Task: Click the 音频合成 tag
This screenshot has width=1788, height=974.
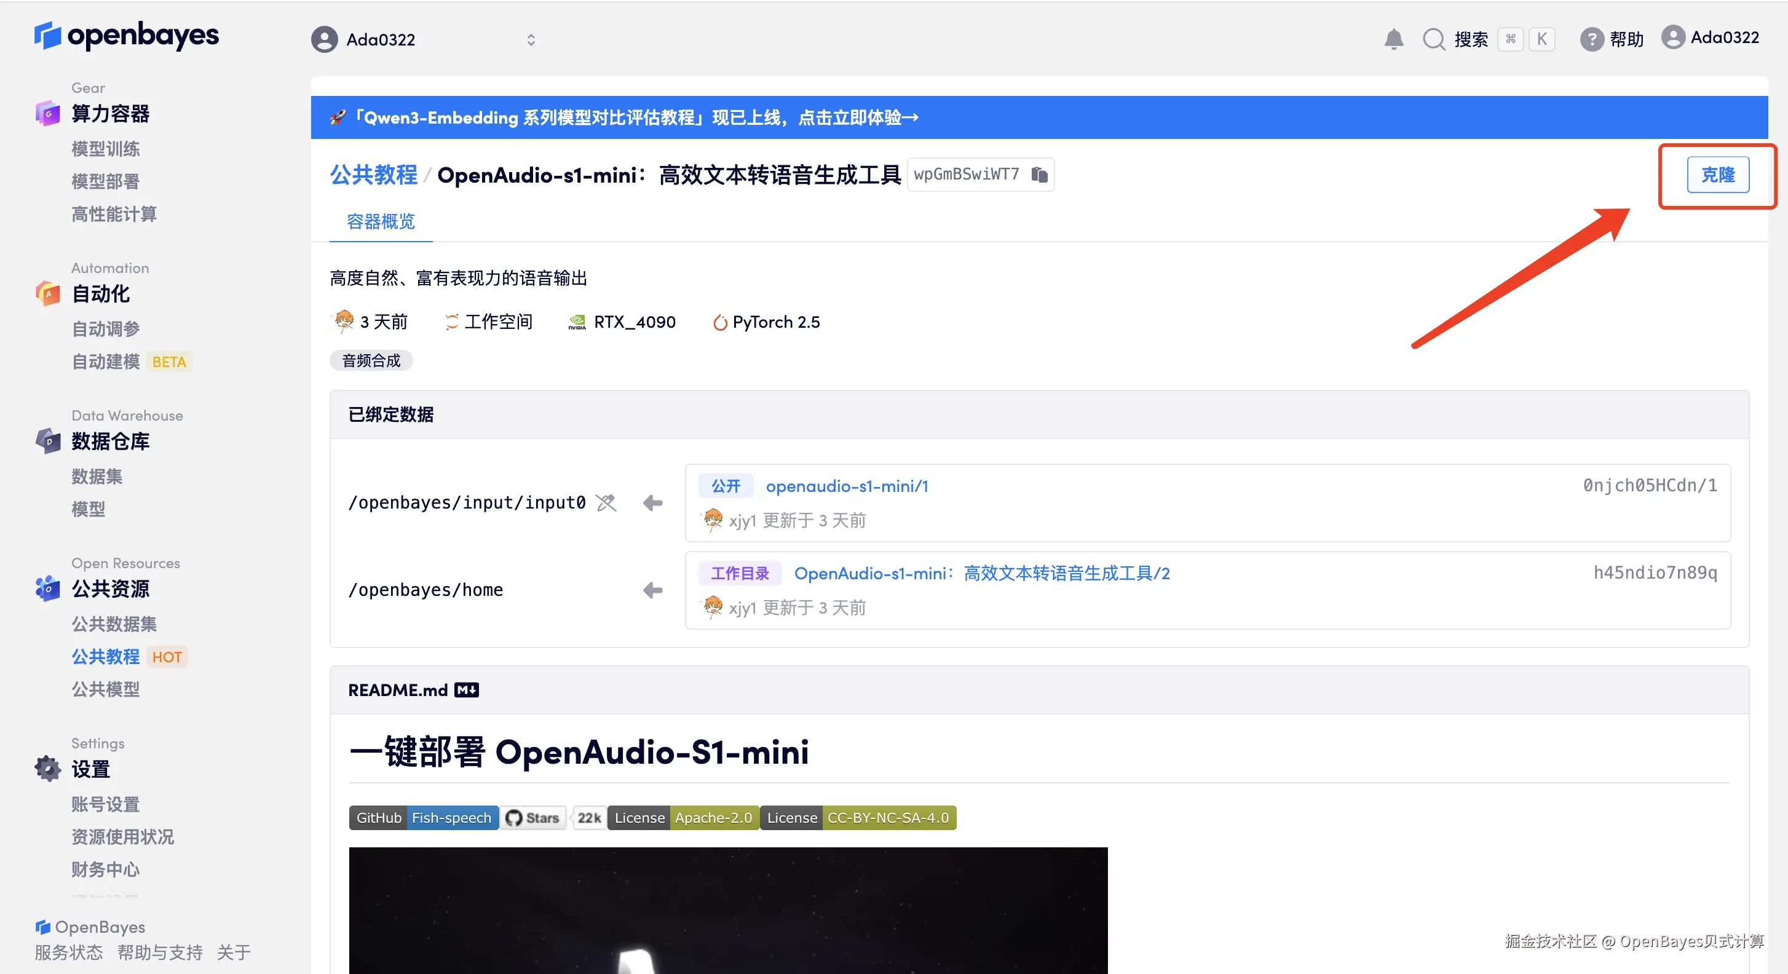Action: 371,360
